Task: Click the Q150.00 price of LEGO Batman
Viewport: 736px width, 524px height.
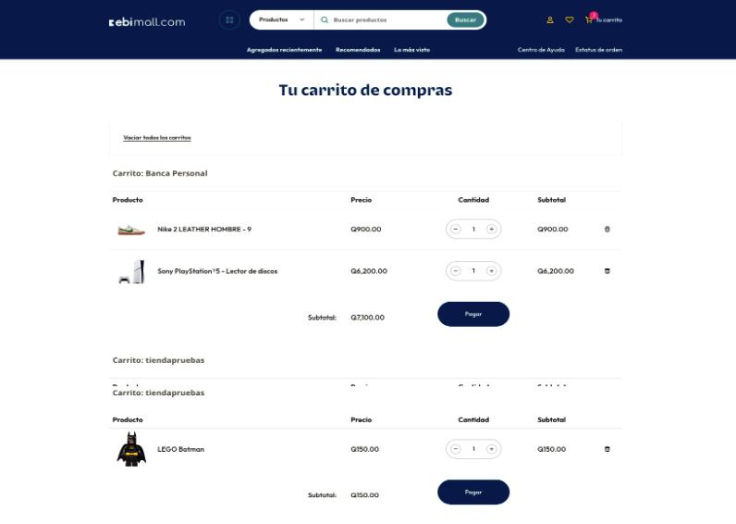Action: click(x=364, y=449)
